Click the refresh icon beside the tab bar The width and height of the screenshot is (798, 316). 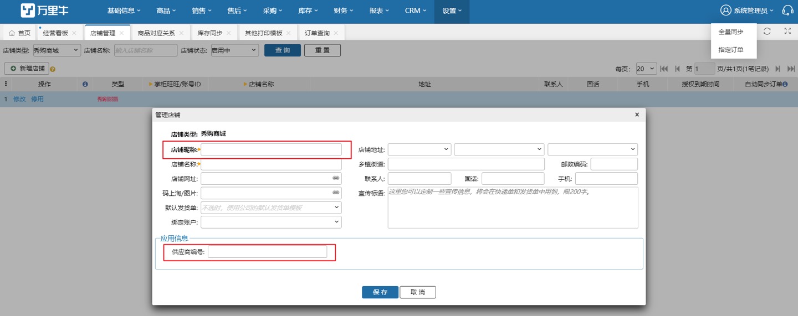(x=767, y=32)
